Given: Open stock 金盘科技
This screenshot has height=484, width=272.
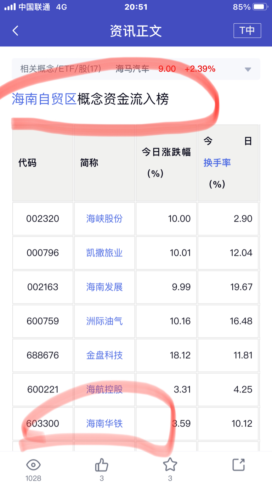Looking at the screenshot, I should click(x=104, y=355).
